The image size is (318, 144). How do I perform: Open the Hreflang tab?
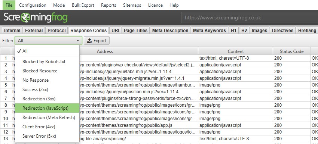(x=307, y=31)
